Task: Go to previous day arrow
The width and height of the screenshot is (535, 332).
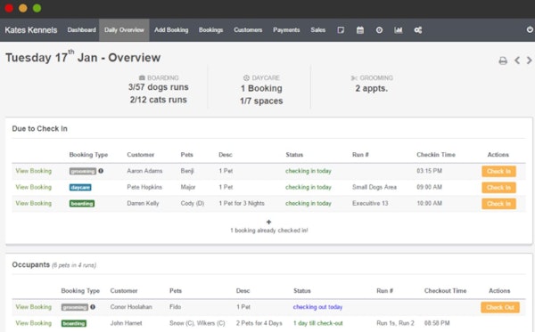Action: pos(517,61)
